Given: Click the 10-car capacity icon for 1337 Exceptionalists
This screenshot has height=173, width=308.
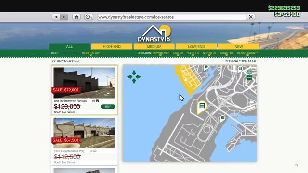Looking at the screenshot, I should [95, 151].
